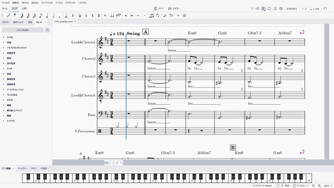Toggle loop playback
This screenshot has width=334, height=188.
pyautogui.click(x=269, y=9)
